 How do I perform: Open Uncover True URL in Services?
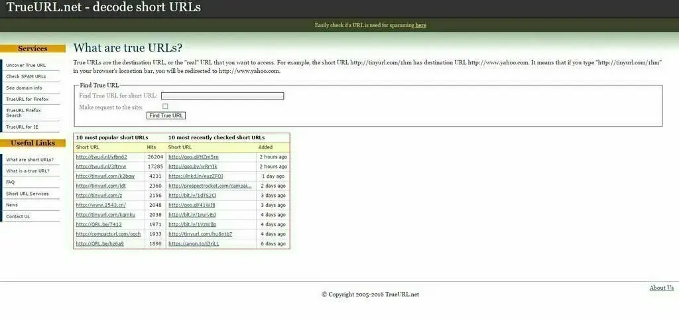point(26,66)
